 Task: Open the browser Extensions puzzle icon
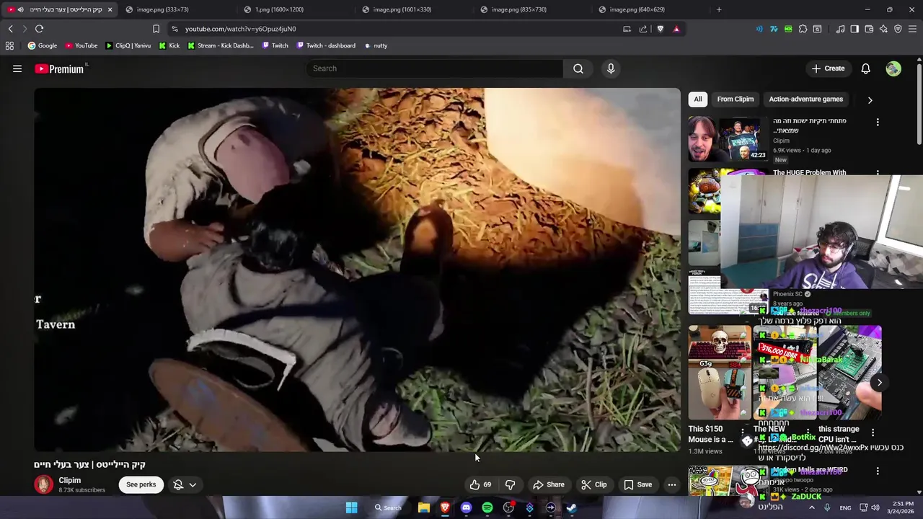click(x=803, y=29)
